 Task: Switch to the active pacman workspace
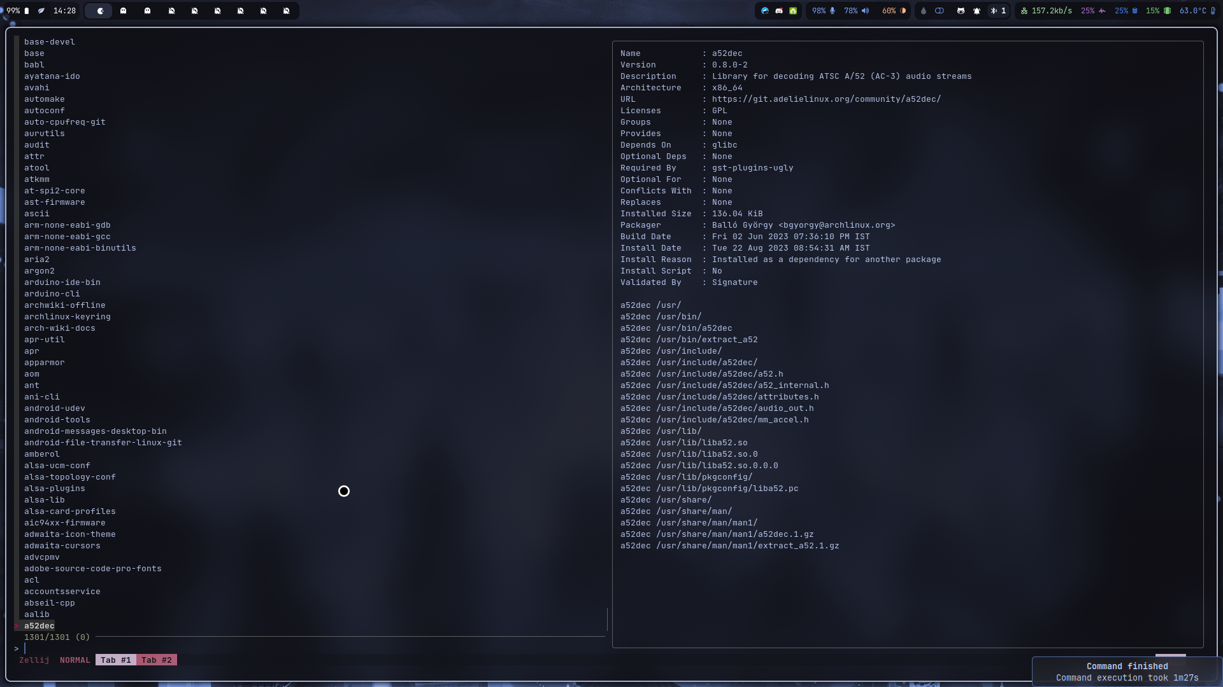tap(99, 11)
